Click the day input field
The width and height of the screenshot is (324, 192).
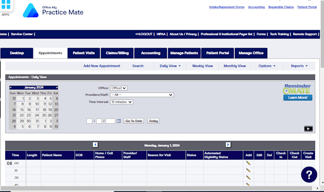99,121
